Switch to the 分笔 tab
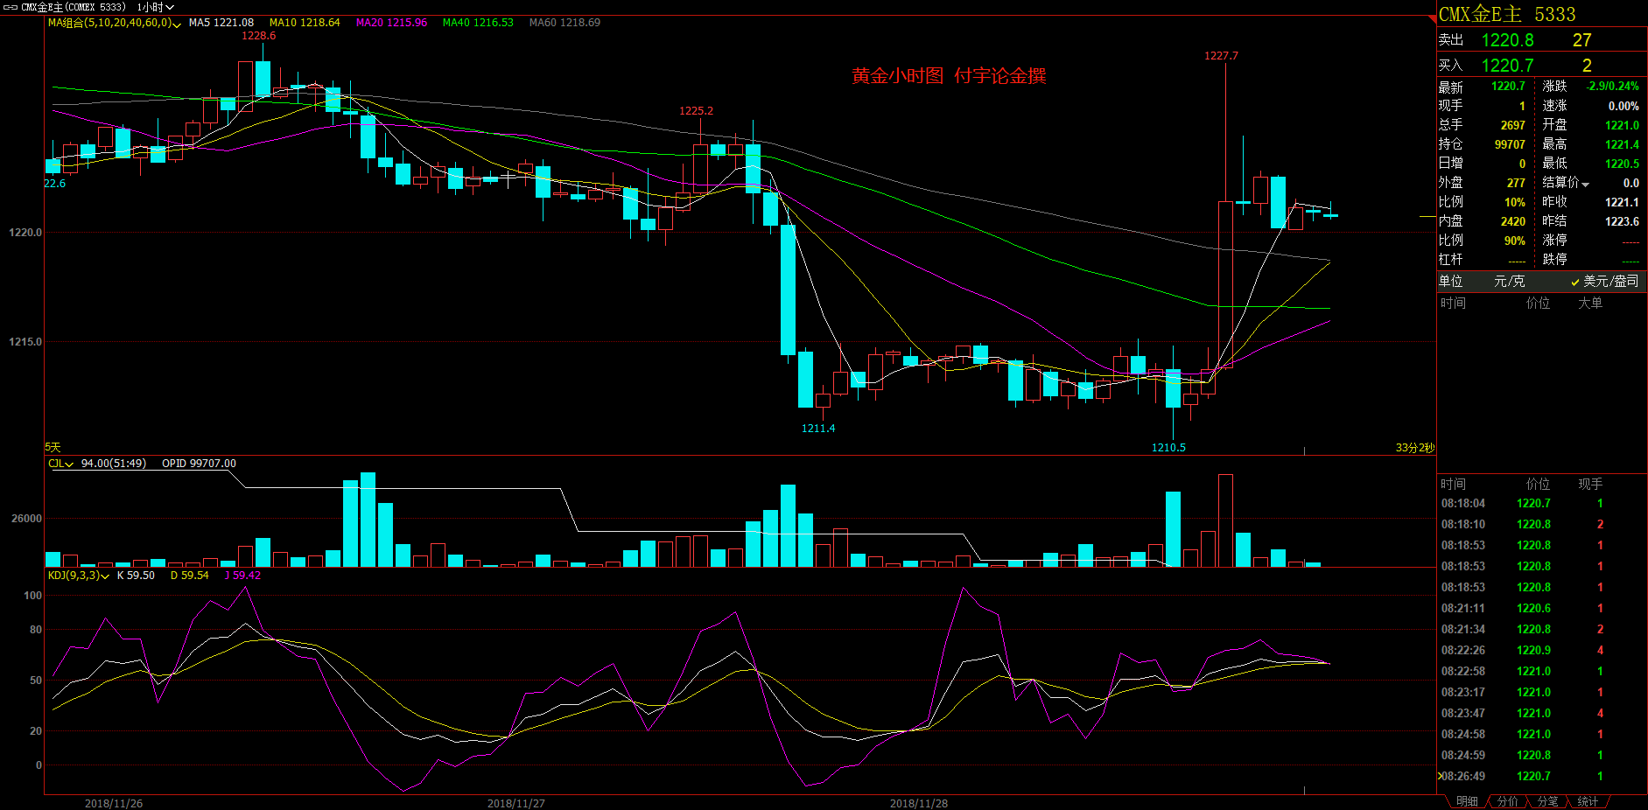 coord(1547,801)
